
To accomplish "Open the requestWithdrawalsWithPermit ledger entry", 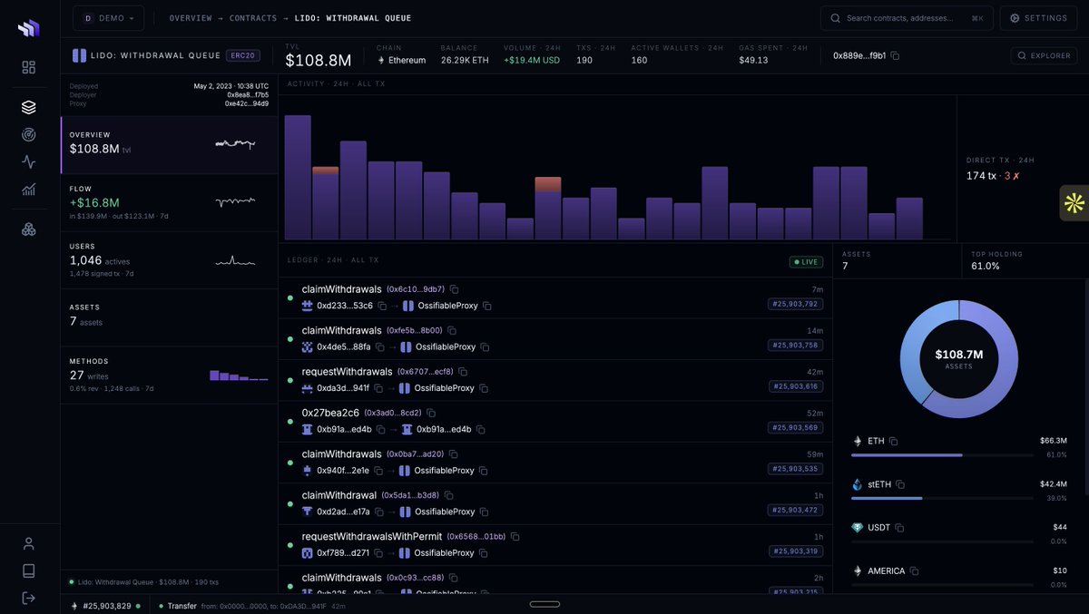I will (555, 545).
